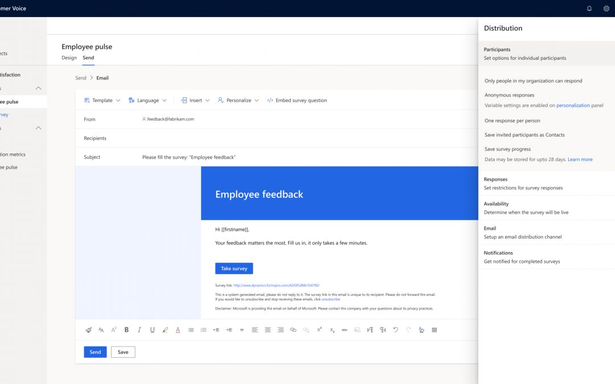615x384 pixels.
Task: Align text right
Action: 280,330
